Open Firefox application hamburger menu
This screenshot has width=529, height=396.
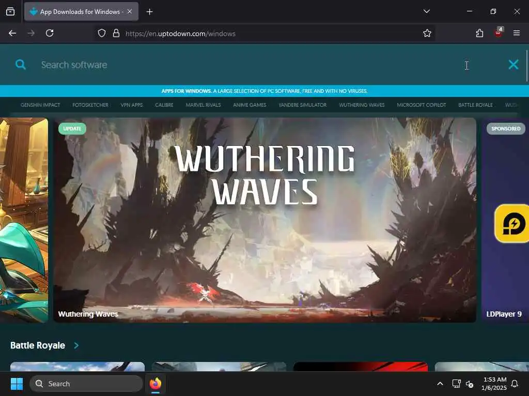[517, 33]
